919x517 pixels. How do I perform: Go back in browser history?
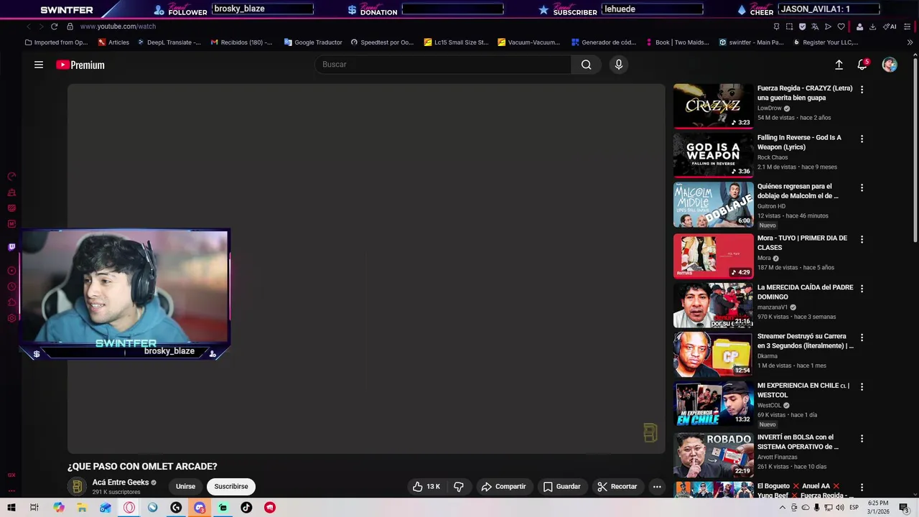[29, 27]
